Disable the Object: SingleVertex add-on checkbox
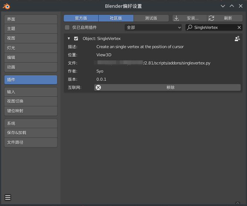The width and height of the screenshot is (247, 206). click(x=76, y=39)
